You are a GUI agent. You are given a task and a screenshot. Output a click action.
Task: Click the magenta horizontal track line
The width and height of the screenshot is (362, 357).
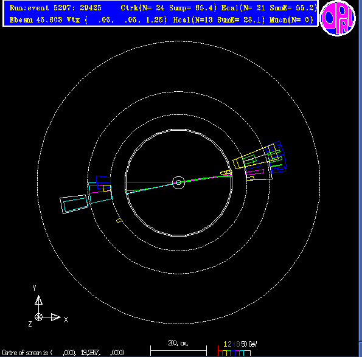pos(150,182)
